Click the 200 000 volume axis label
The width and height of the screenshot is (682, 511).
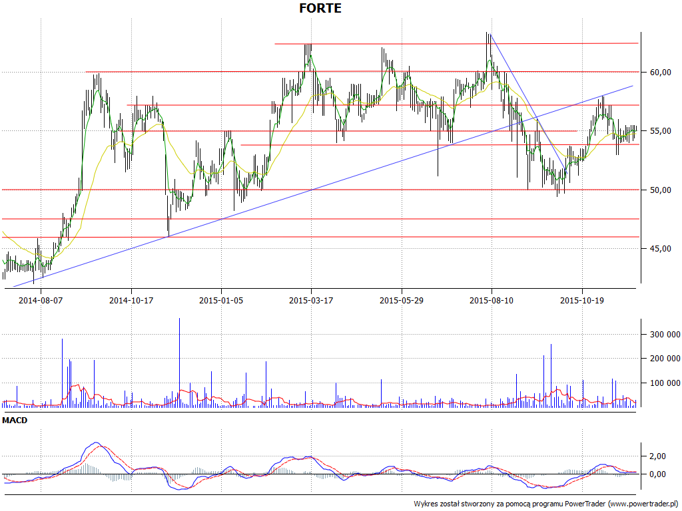665,359
